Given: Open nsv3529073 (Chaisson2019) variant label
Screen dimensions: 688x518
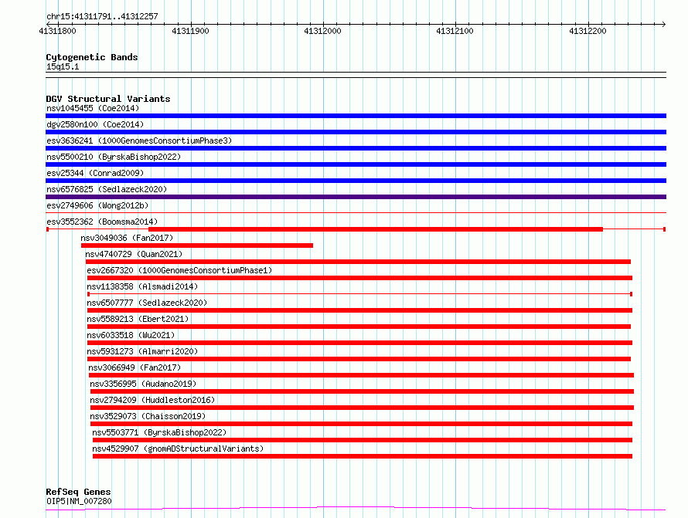Looking at the screenshot, I should click(148, 416).
